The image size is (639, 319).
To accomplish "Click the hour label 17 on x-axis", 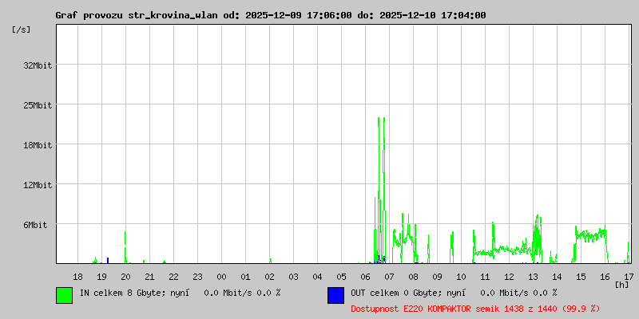I will tap(629, 277).
